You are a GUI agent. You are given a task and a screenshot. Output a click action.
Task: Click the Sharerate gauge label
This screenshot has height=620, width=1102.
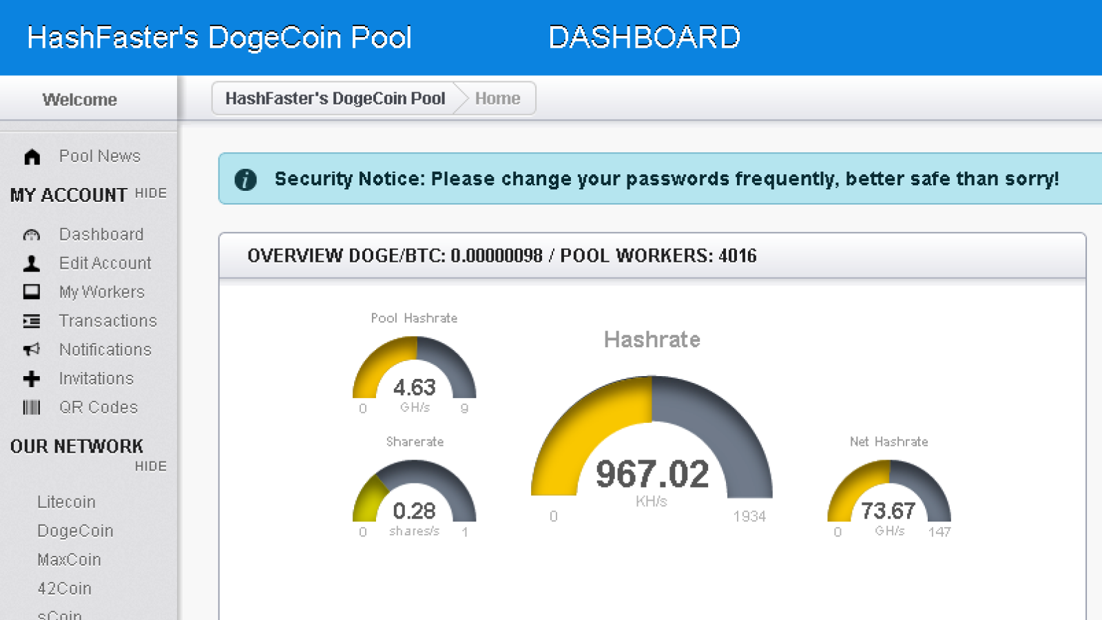tap(415, 442)
